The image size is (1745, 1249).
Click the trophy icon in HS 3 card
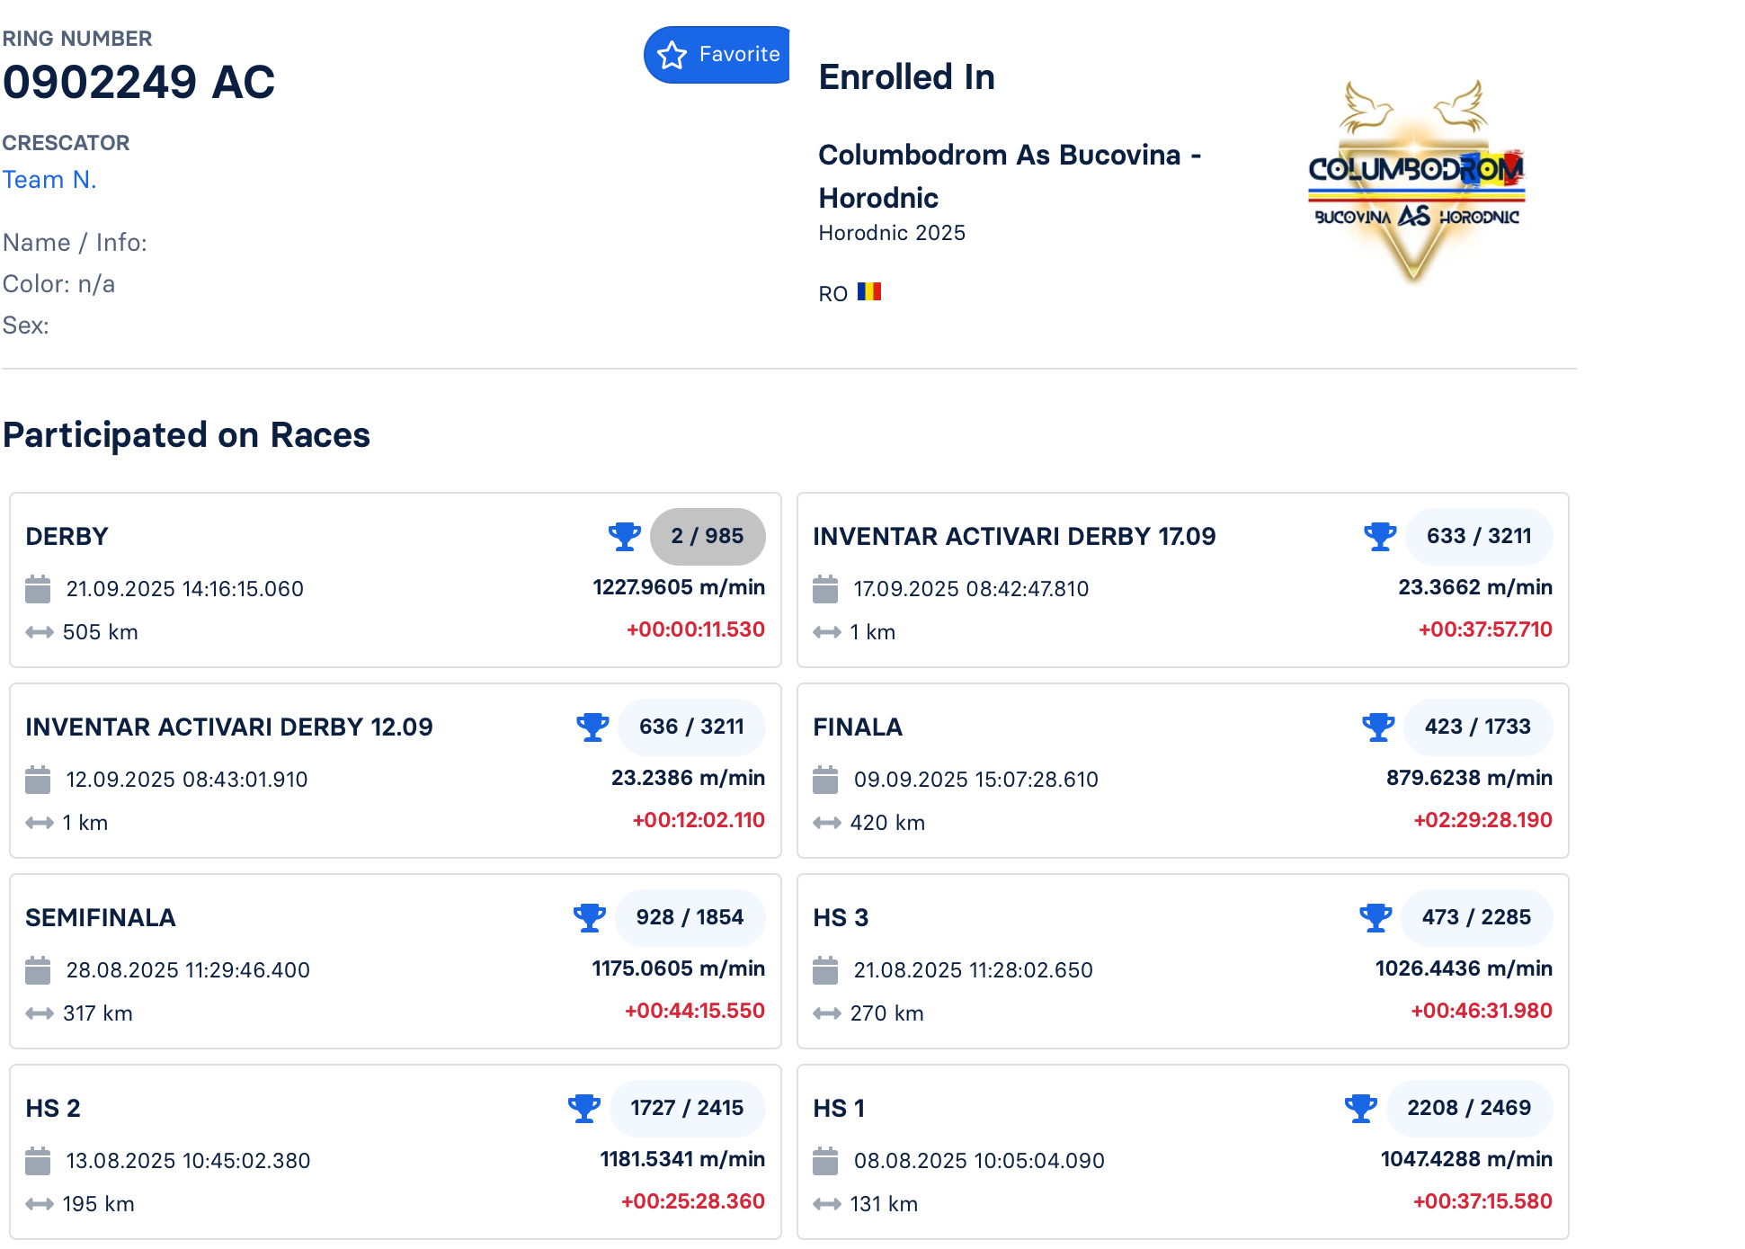[x=1376, y=917]
